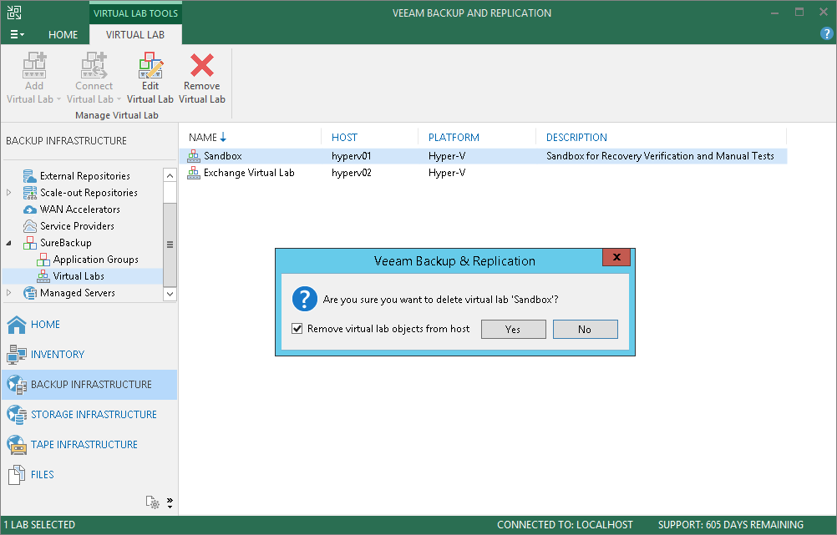Click tree scrollbar up arrow

click(x=170, y=175)
